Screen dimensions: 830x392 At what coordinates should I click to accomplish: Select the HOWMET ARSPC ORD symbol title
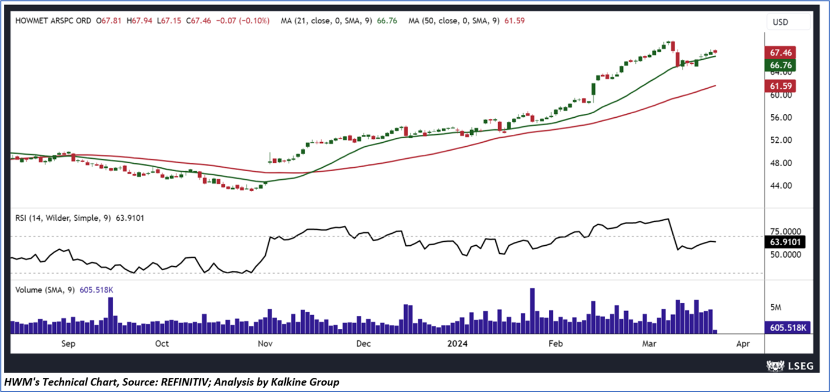tap(52, 21)
